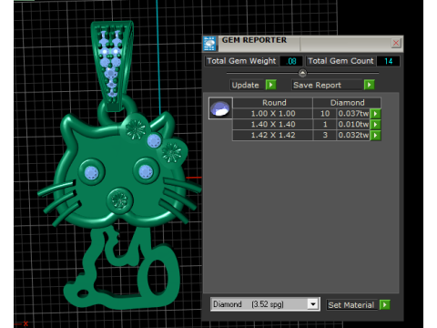The image size is (437, 328).
Task: Click the Update green arrow button
Action: pyautogui.click(x=270, y=85)
